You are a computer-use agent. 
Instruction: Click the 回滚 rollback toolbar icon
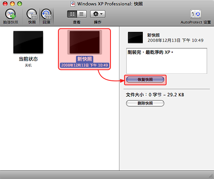coord(46,14)
